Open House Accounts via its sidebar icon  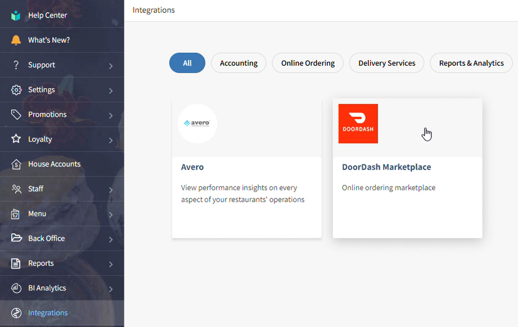tap(16, 163)
